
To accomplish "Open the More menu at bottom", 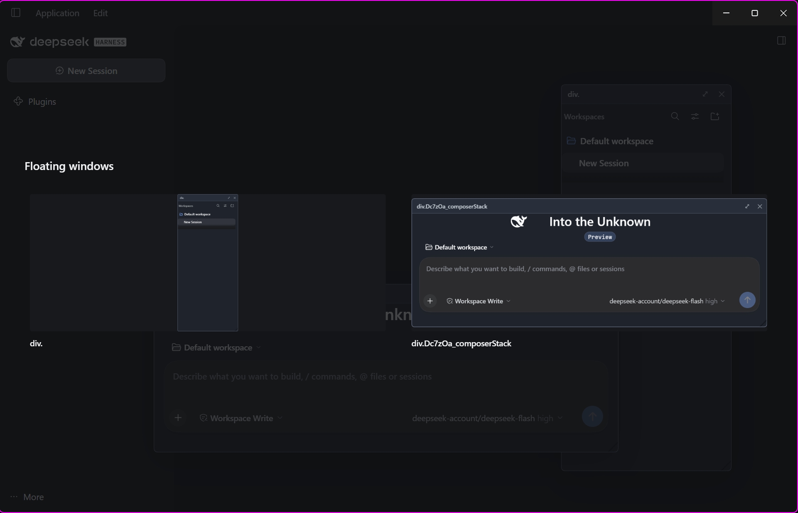I will (x=27, y=497).
